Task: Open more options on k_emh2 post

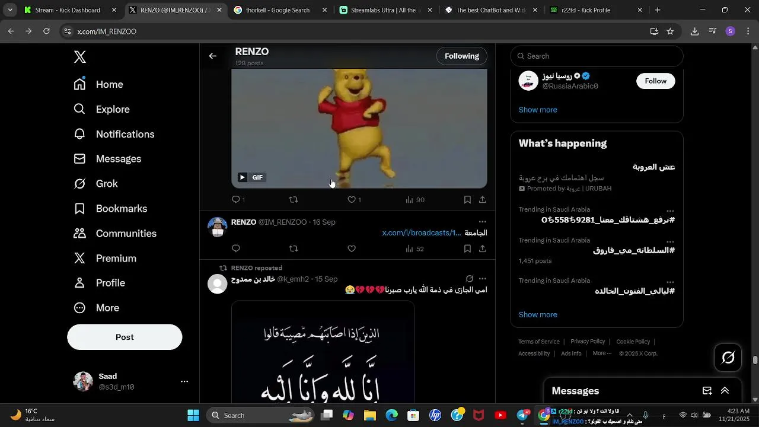Action: pyautogui.click(x=483, y=279)
